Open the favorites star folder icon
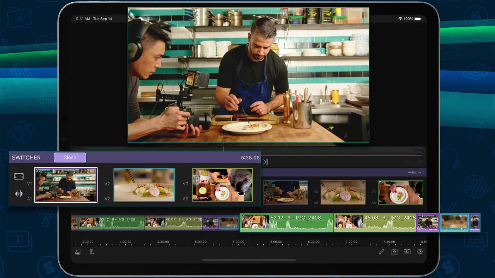Viewport: 495px width, 278px height. click(x=394, y=252)
